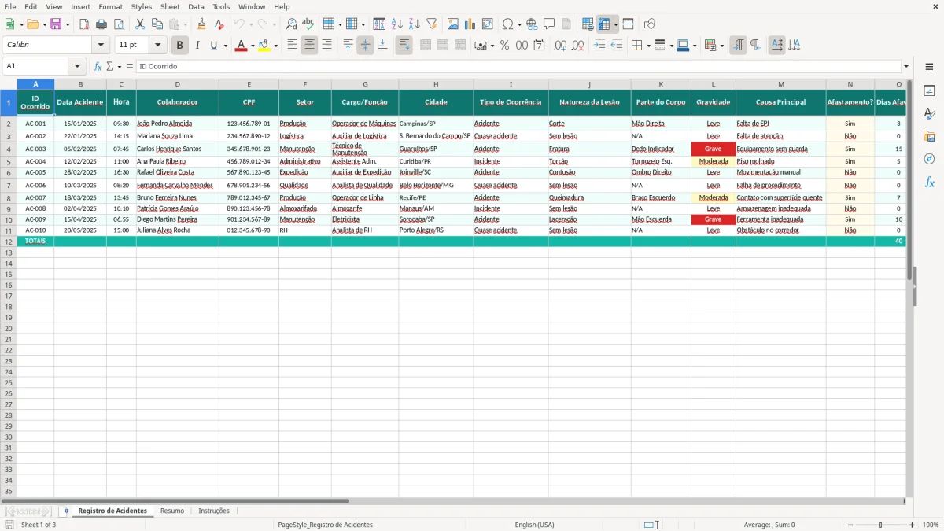Viewport: 944px width, 531px height.
Task: Open the Freeze Rows and Columns dropdown
Action: click(615, 24)
